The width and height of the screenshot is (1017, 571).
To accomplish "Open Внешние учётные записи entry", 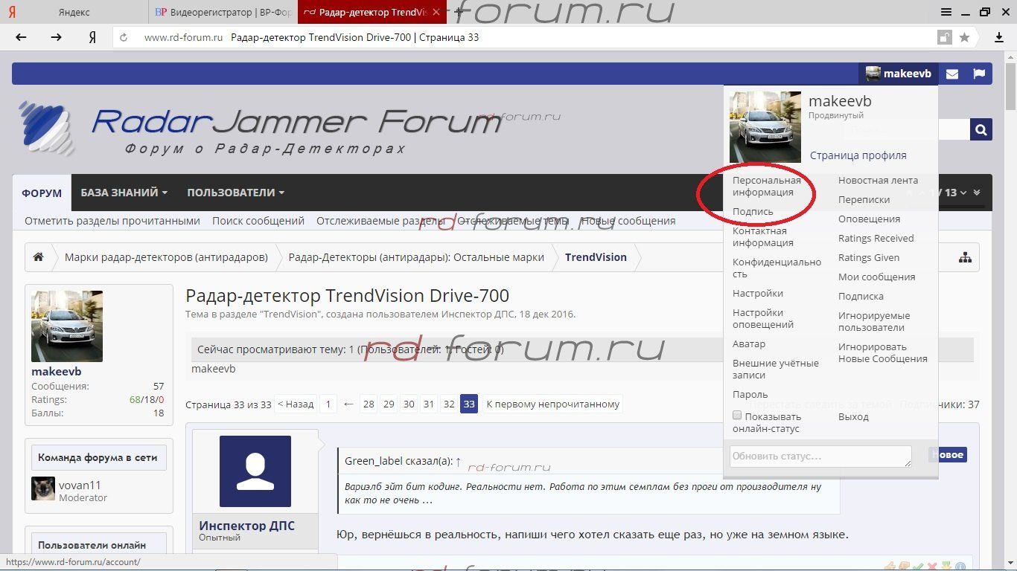I will [776, 369].
